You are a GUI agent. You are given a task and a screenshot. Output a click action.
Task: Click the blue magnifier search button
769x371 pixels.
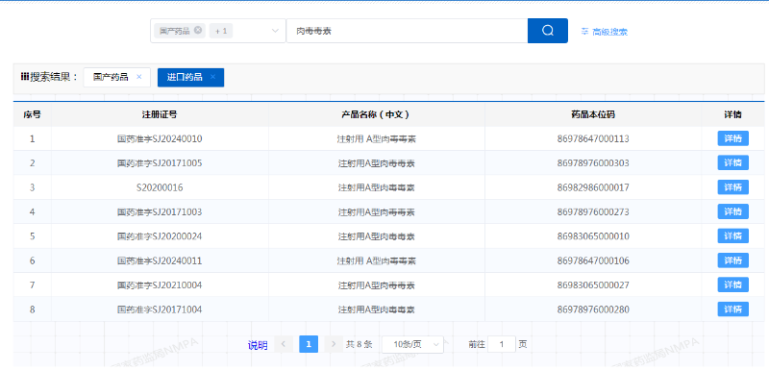[547, 31]
